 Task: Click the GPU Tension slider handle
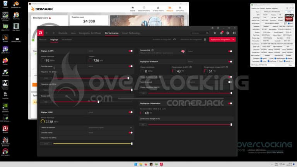tap(99, 102)
